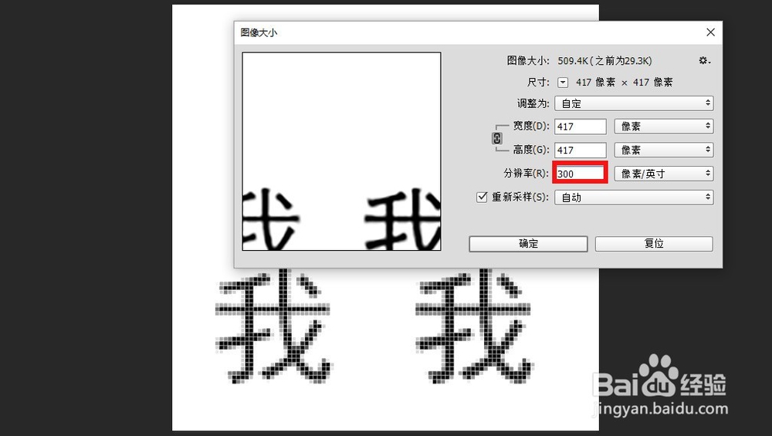
Task: Click the 图像大小 dialog title bar text
Action: click(x=259, y=32)
